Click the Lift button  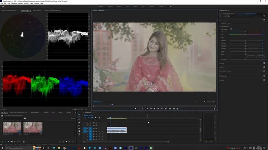coord(166,109)
